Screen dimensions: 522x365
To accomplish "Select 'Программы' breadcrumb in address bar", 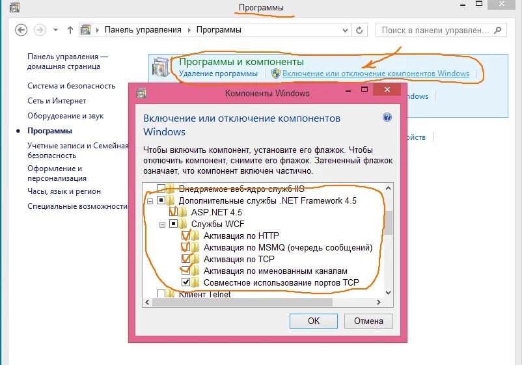I will (x=219, y=30).
